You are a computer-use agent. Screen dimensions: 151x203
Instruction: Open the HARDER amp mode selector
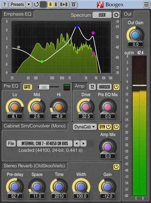tap(104, 87)
